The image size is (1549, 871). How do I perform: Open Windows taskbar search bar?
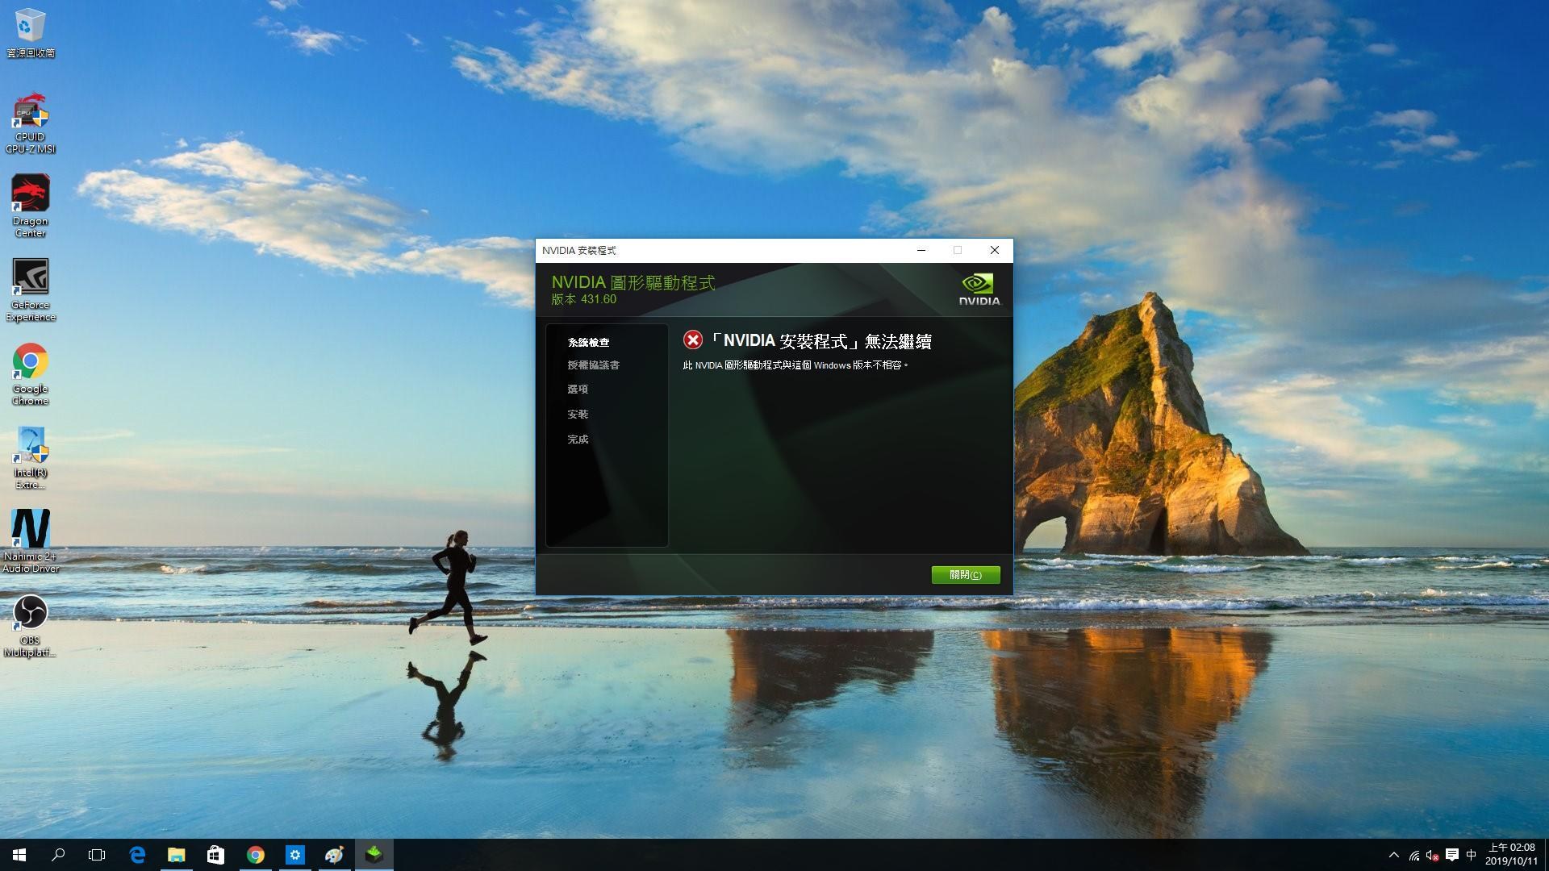pyautogui.click(x=57, y=854)
